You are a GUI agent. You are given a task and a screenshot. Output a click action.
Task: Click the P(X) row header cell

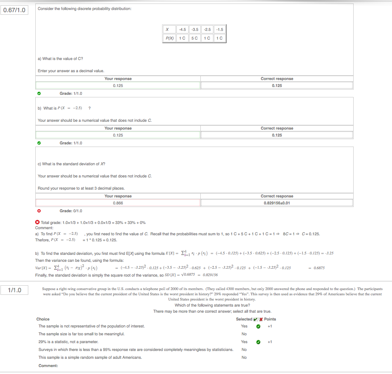point(169,38)
